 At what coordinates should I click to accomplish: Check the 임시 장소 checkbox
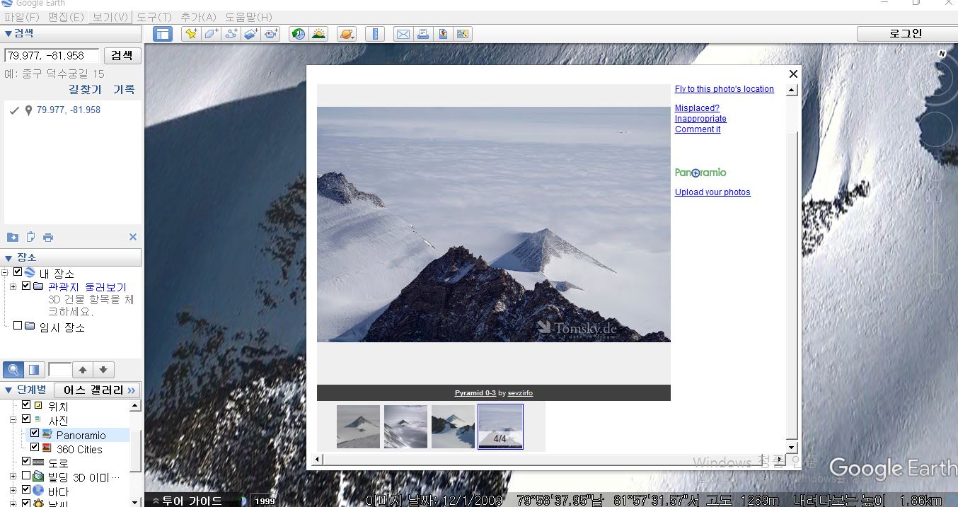[18, 326]
